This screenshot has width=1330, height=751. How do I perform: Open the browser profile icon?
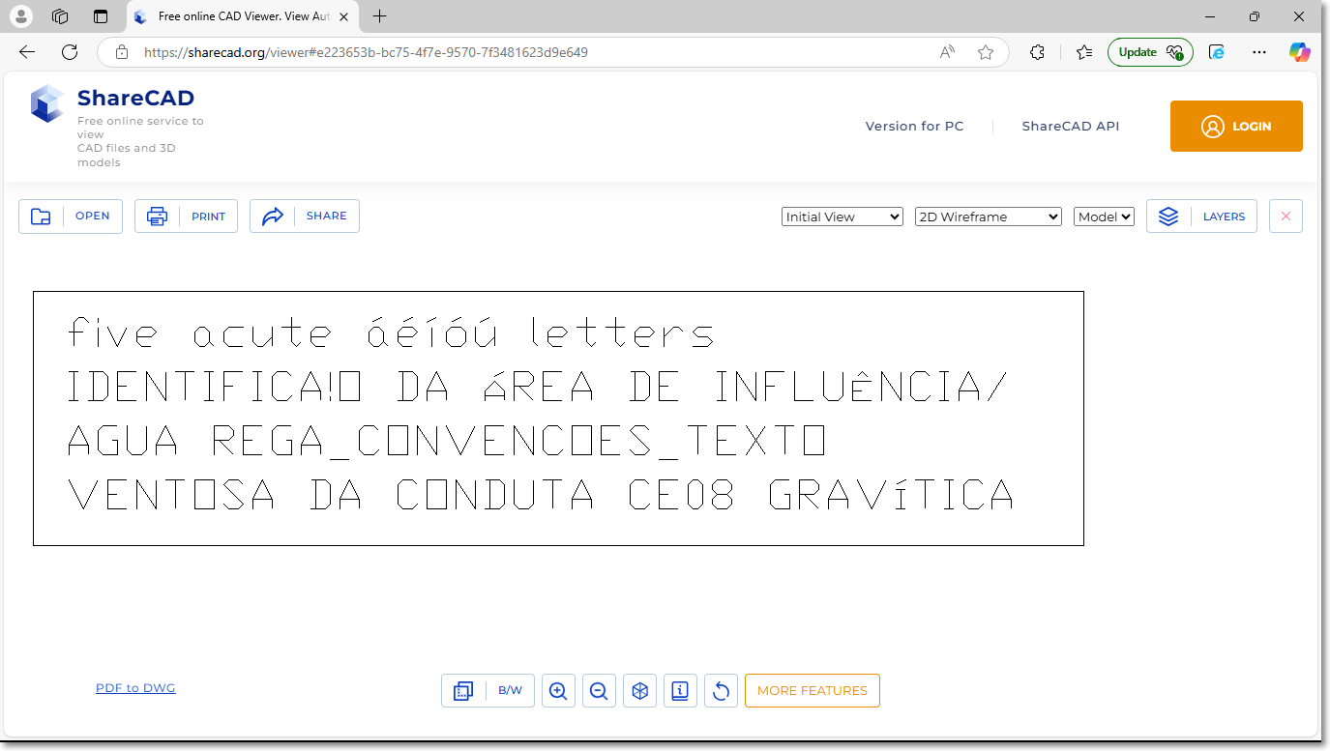(20, 16)
